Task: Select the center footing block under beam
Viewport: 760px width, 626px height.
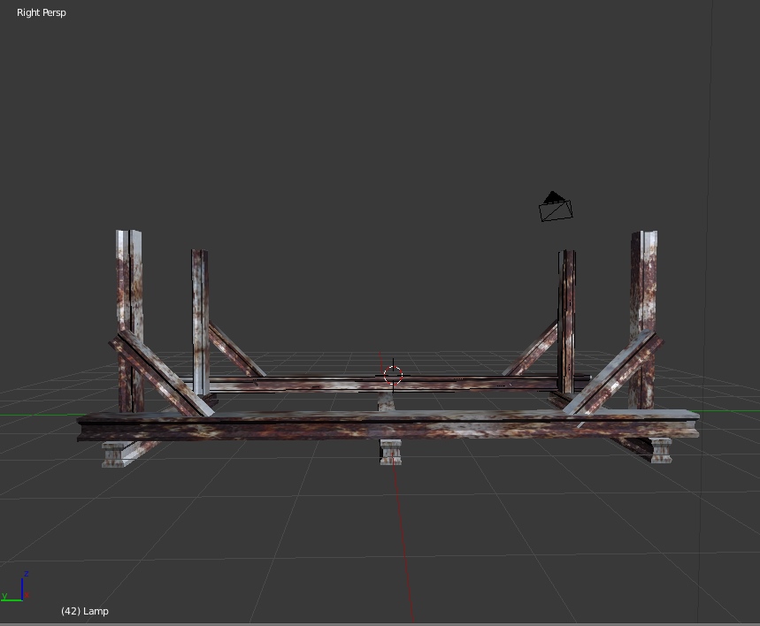Action: [x=390, y=452]
